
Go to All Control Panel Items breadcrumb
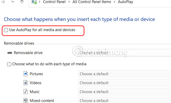92,2
